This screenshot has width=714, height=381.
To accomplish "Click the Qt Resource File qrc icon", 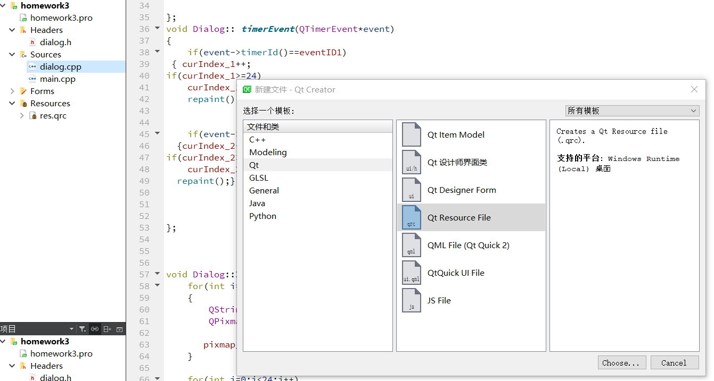I will click(411, 217).
